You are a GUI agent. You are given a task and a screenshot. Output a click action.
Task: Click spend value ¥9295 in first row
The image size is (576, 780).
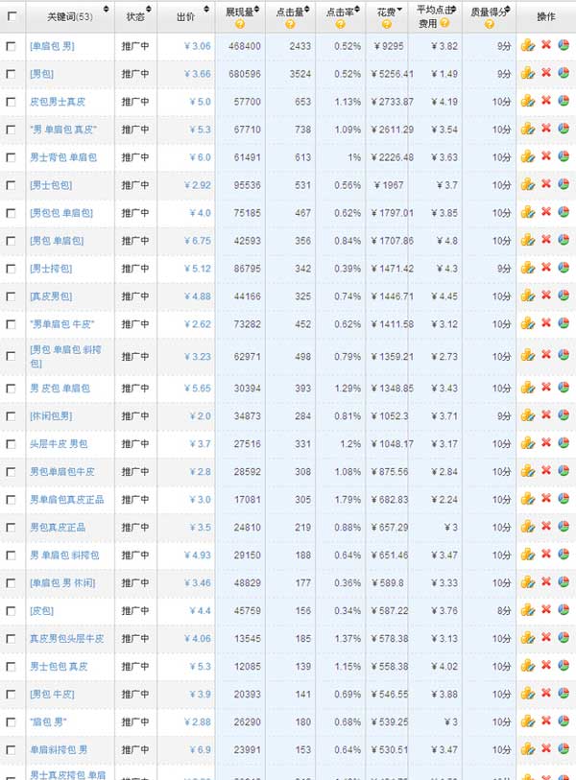click(389, 46)
